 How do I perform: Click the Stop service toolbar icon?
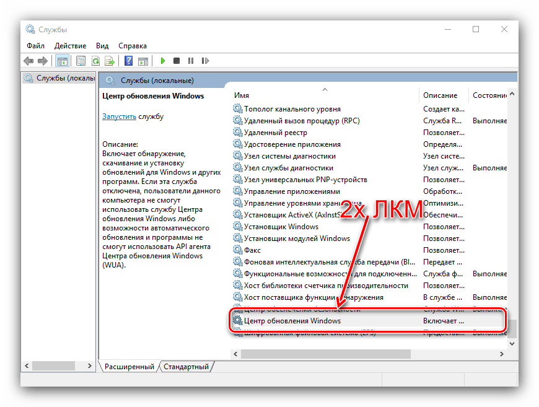(177, 61)
